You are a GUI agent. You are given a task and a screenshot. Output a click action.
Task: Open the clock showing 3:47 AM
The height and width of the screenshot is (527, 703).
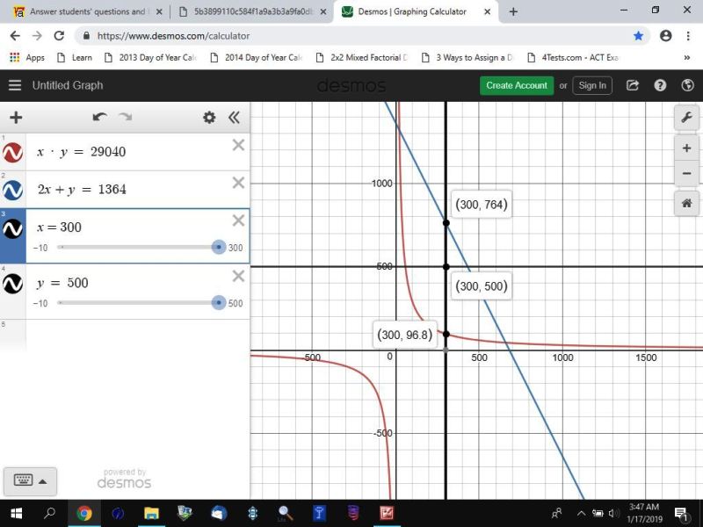click(x=644, y=513)
